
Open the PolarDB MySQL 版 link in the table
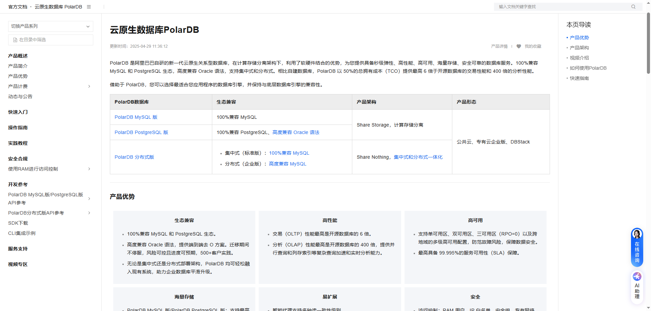point(136,117)
